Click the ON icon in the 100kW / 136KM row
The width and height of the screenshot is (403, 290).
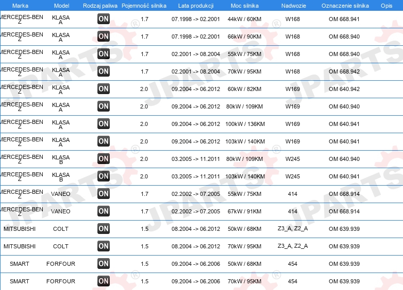click(x=104, y=124)
